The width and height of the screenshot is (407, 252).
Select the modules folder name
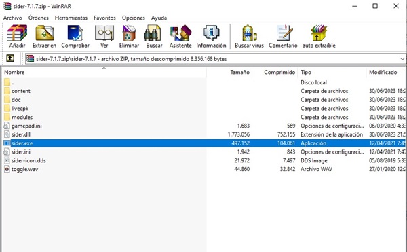tap(22, 117)
